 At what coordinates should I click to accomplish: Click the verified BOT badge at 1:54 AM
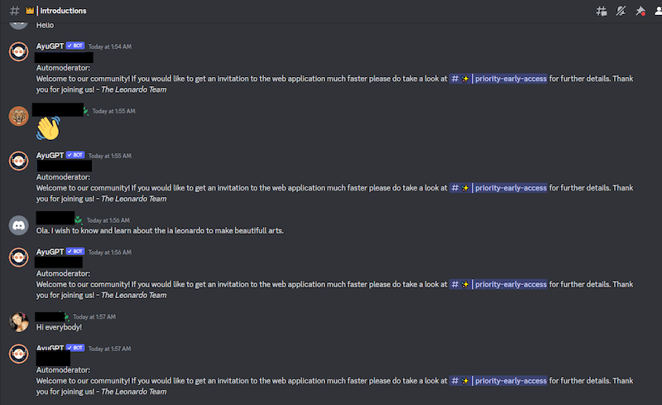(x=75, y=46)
